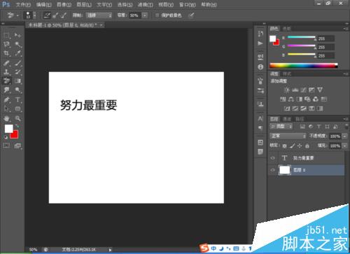Select the Gradient tool
Screen dimensions: 350x254
point(17,81)
